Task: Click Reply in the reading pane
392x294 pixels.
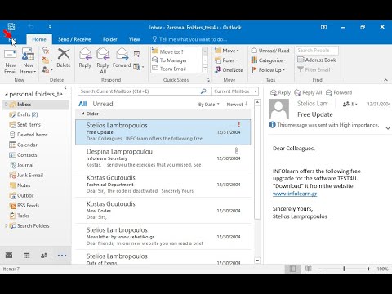Action: tap(280, 92)
